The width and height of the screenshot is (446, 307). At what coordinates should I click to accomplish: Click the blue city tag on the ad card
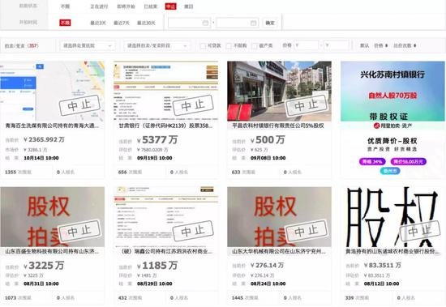click(x=390, y=171)
